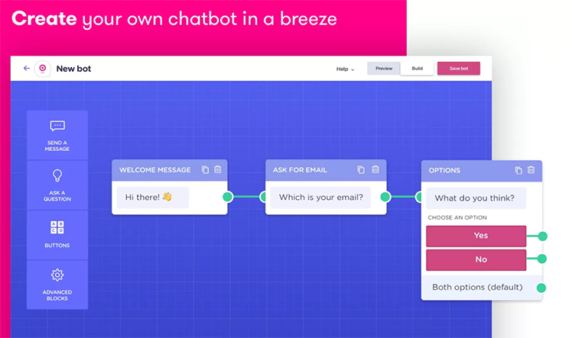Image resolution: width=572 pixels, height=338 pixels.
Task: Open the Help dropdown menu
Action: [345, 69]
